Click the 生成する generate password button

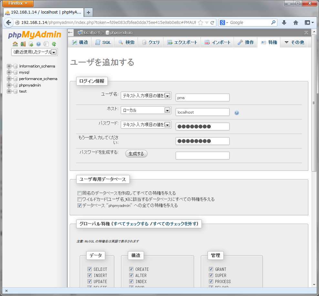pyautogui.click(x=136, y=154)
